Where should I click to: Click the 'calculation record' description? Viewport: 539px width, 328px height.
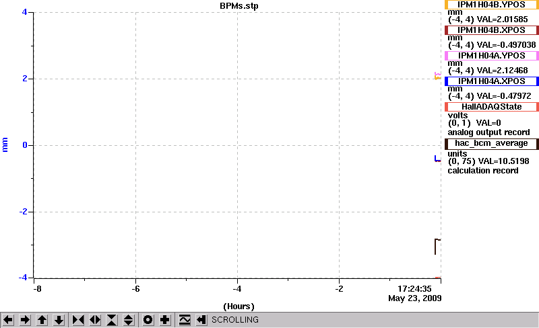[483, 171]
